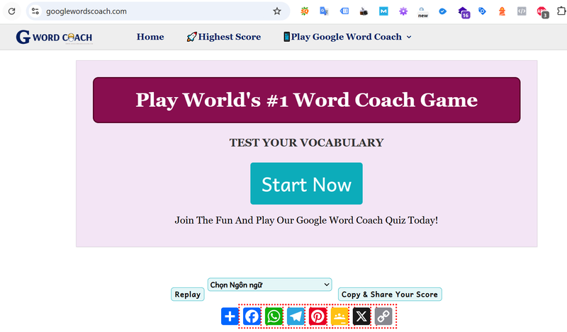Viewport: 567px width, 332px height.
Task: Open the blue plus Share more button
Action: (230, 317)
